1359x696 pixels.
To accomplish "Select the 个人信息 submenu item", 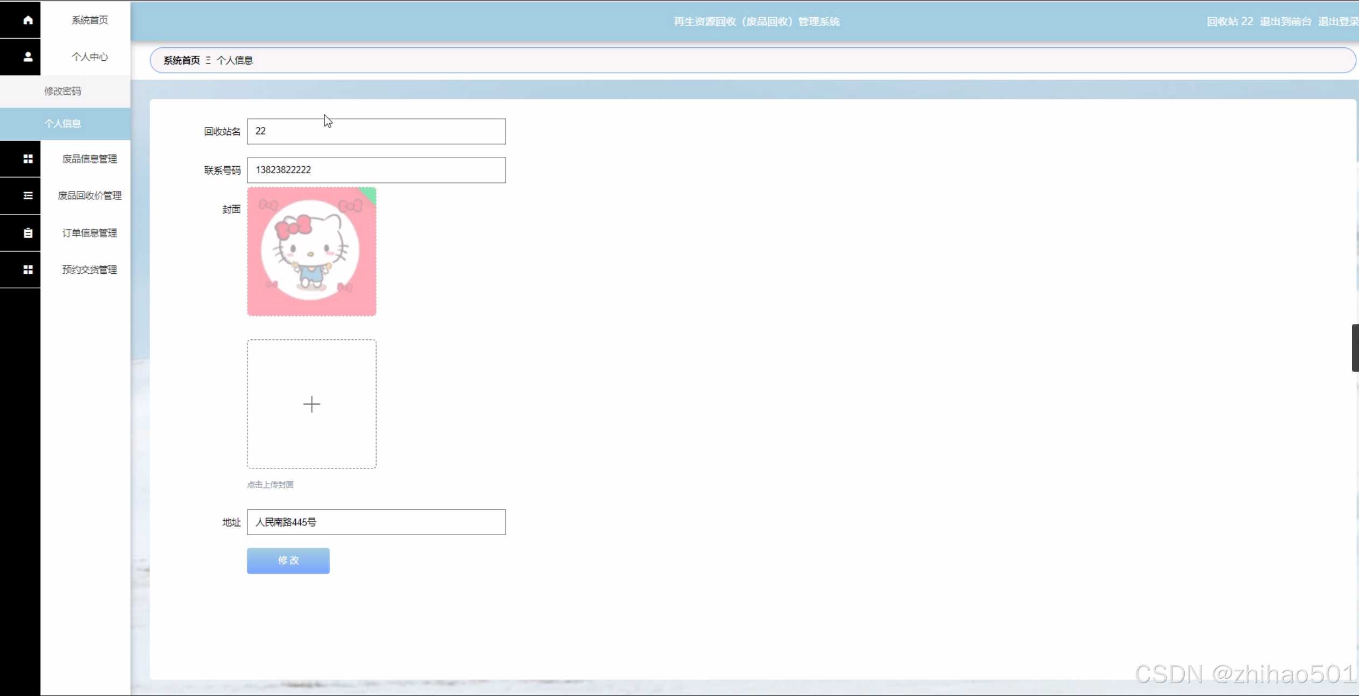I will click(x=63, y=123).
